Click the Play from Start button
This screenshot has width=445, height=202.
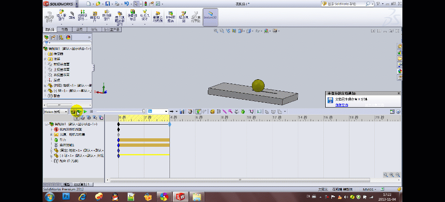(x=79, y=112)
